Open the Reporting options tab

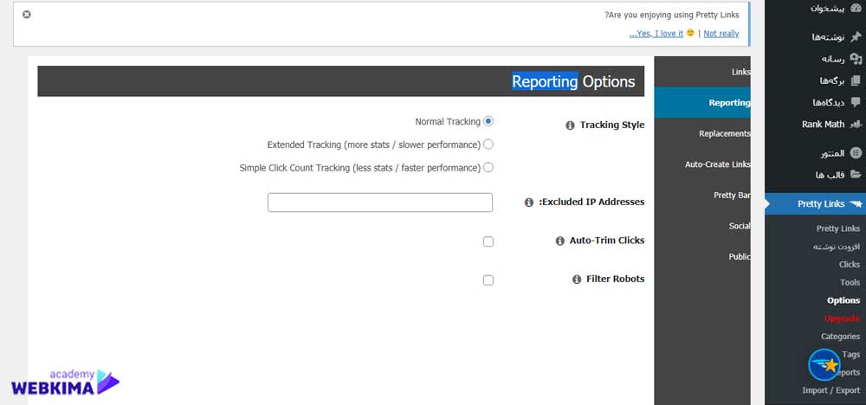click(702, 103)
